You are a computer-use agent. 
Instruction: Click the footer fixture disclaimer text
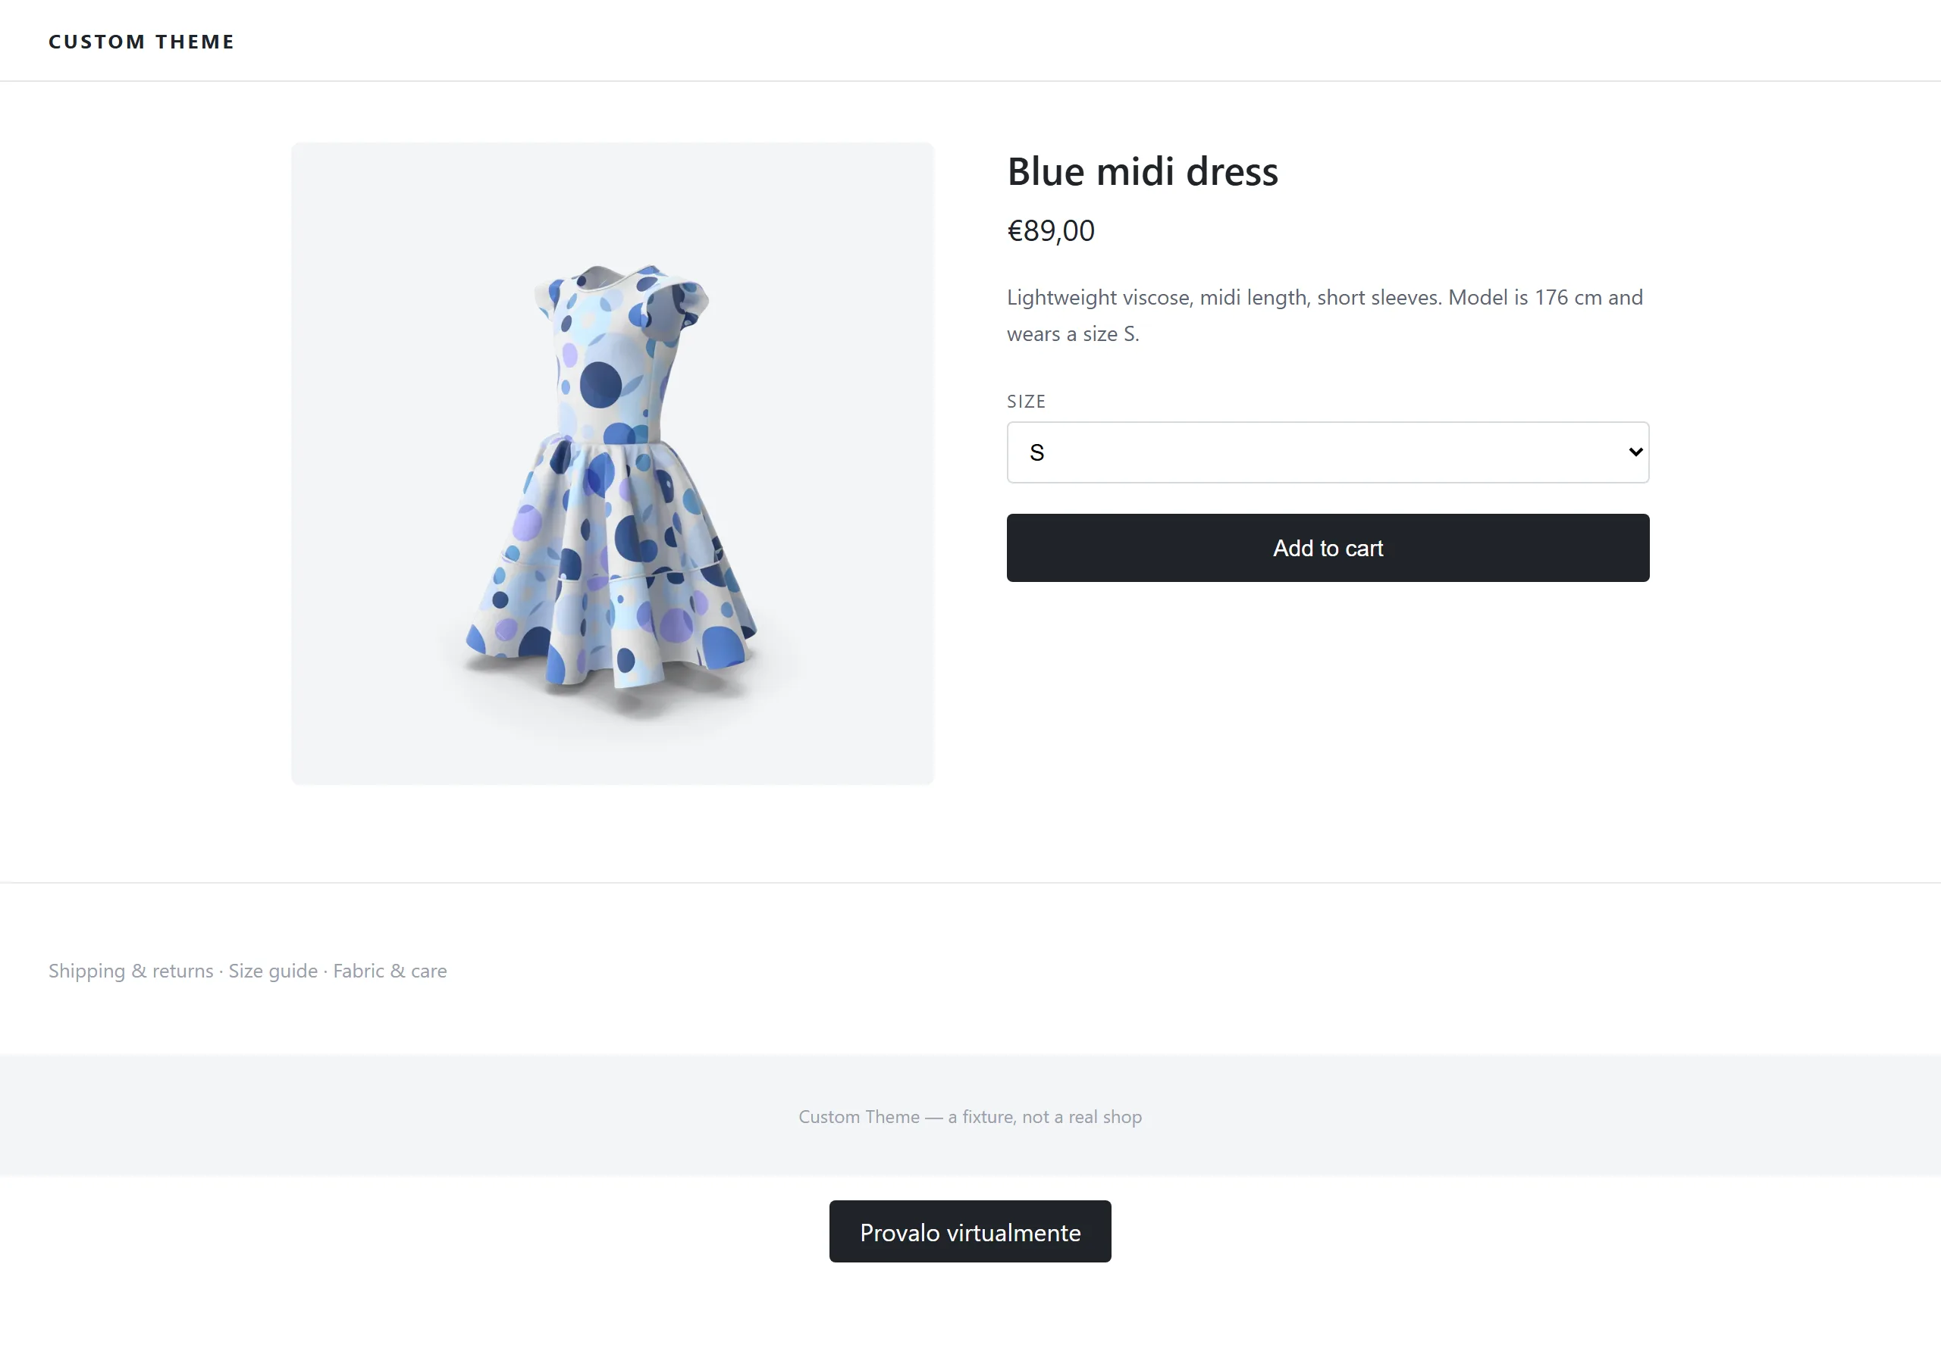970,1116
